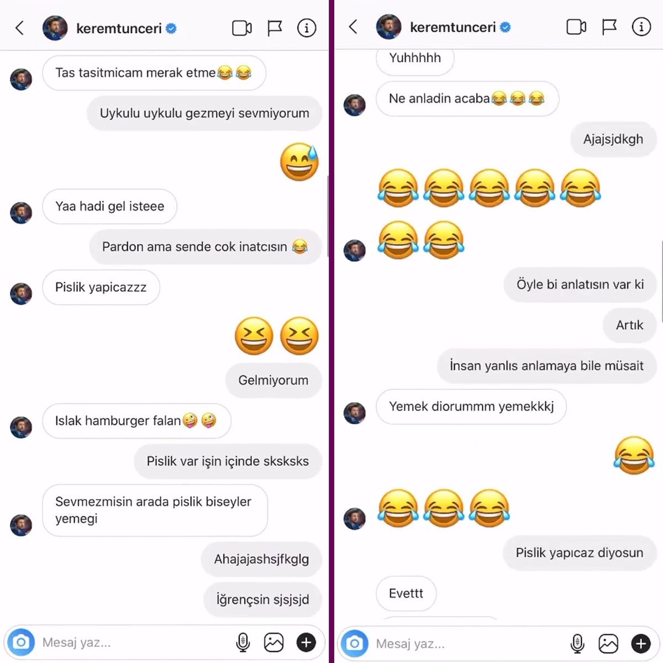This screenshot has width=663, height=663.
Task: Select the 'Gelmiyorum' message bubble
Action: (273, 380)
